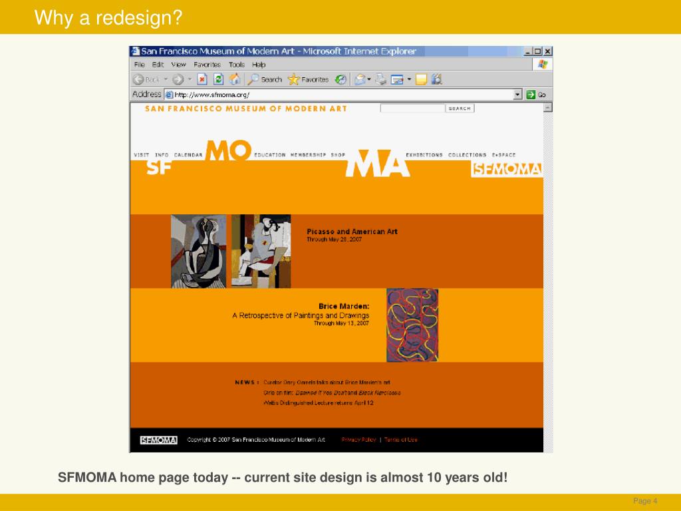Expand the Back history dropdown arrow
This screenshot has height=511, width=681.
166,80
